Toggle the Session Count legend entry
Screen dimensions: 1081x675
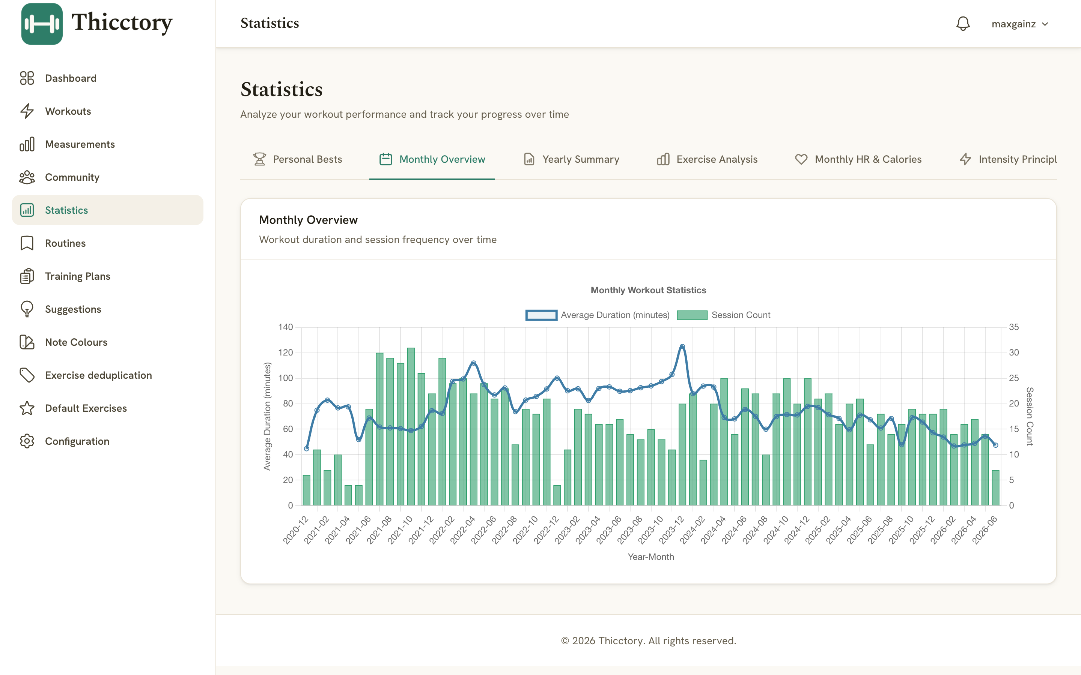pos(723,315)
